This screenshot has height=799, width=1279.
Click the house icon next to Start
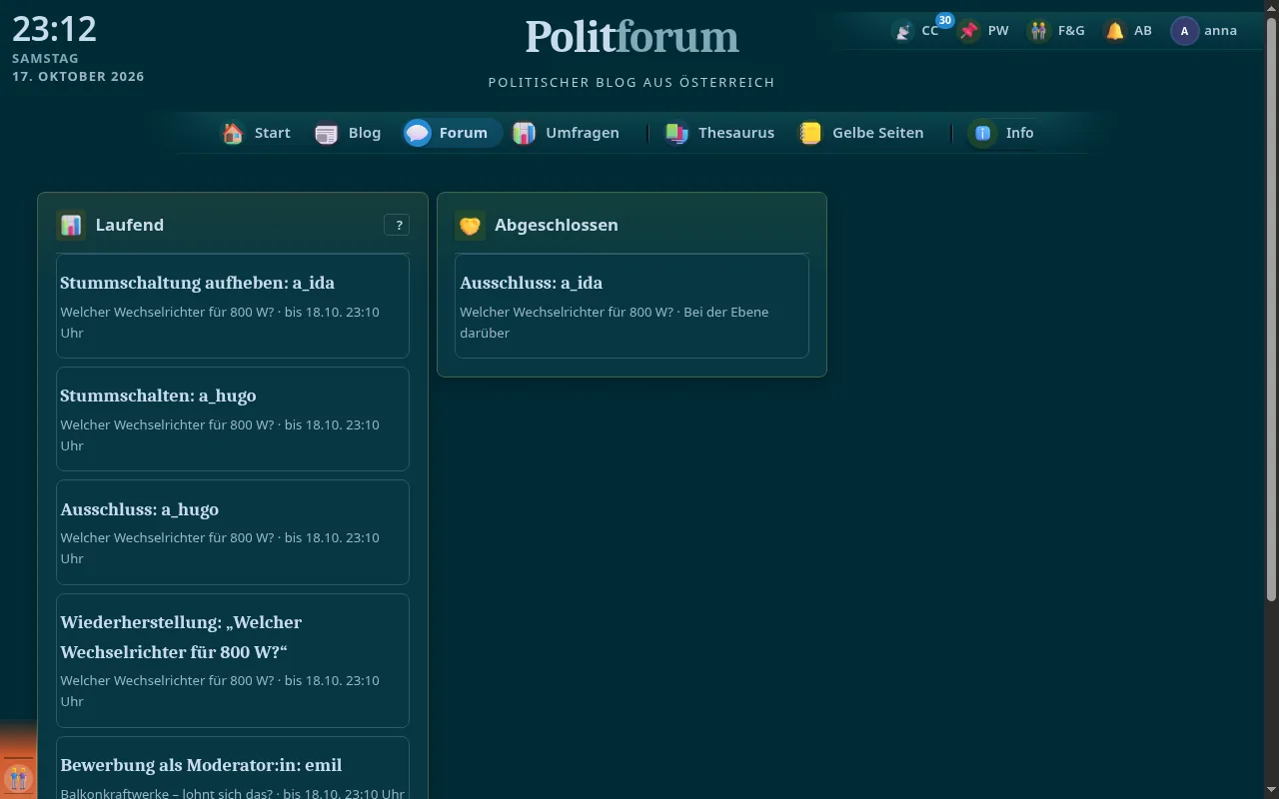[x=233, y=133]
